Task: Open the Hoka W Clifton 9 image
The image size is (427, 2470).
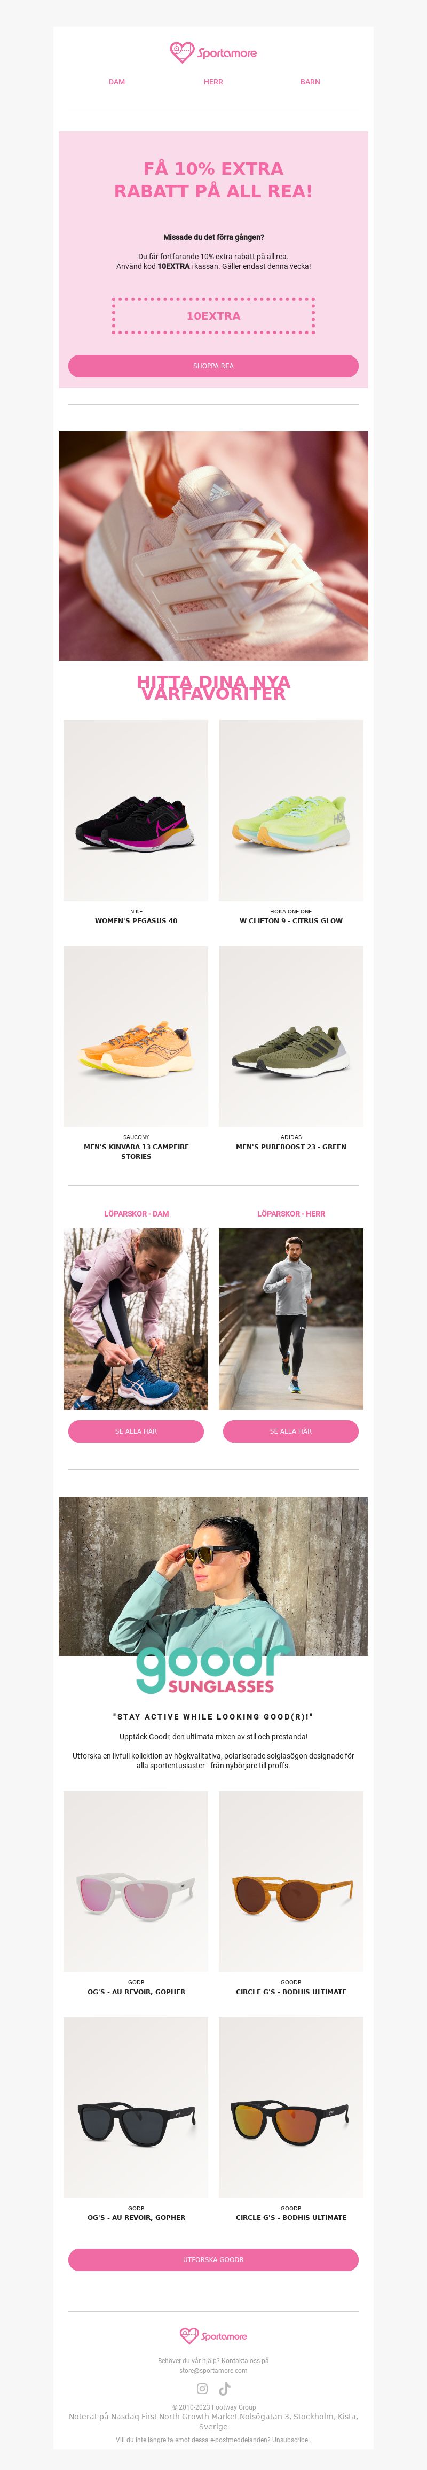Action: pos(291,810)
